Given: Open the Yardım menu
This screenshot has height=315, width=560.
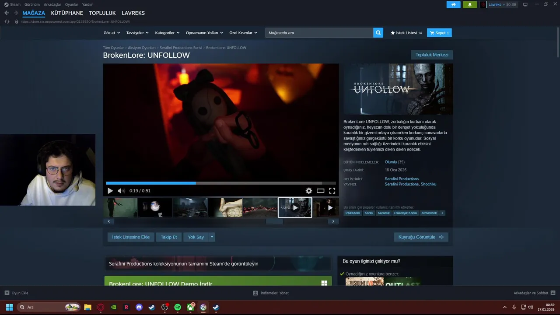Looking at the screenshot, I should pyautogui.click(x=87, y=4).
